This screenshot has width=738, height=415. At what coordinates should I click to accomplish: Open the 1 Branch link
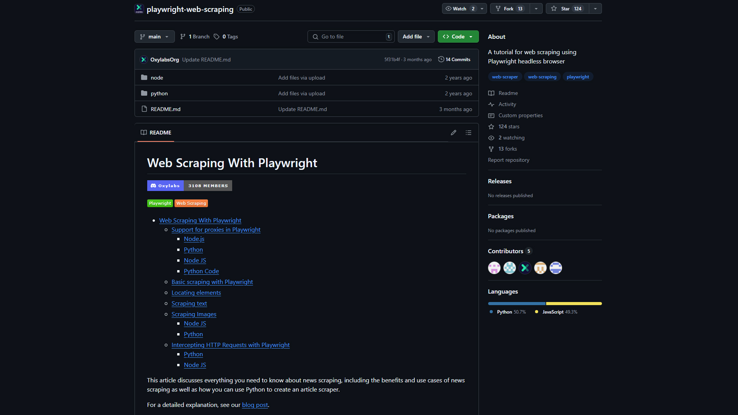click(195, 37)
